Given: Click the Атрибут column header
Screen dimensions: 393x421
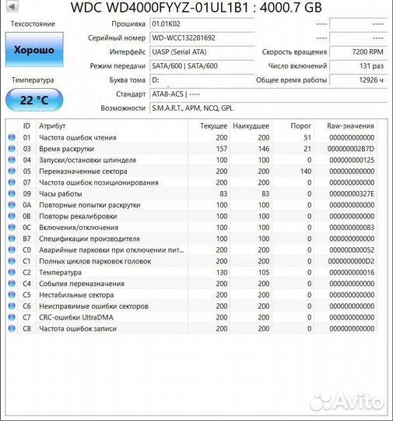Looking at the screenshot, I should click(52, 126).
